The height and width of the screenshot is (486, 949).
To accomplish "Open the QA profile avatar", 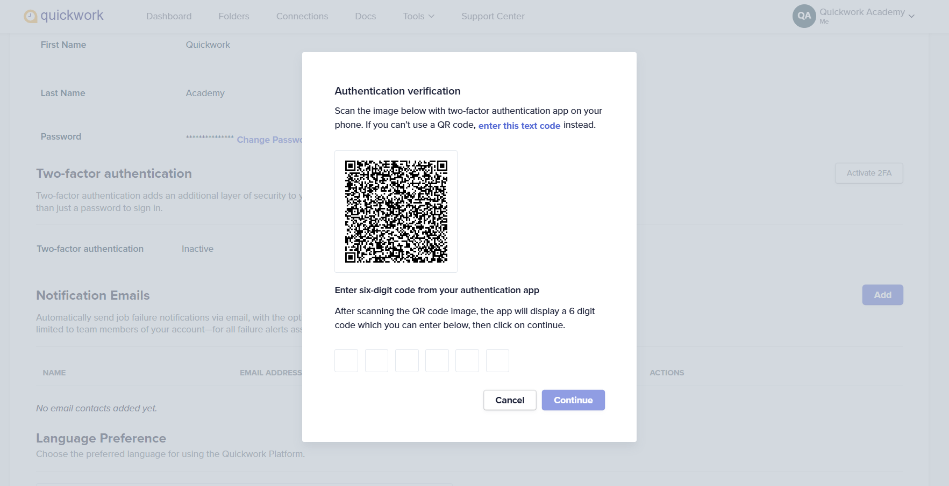I will click(804, 16).
